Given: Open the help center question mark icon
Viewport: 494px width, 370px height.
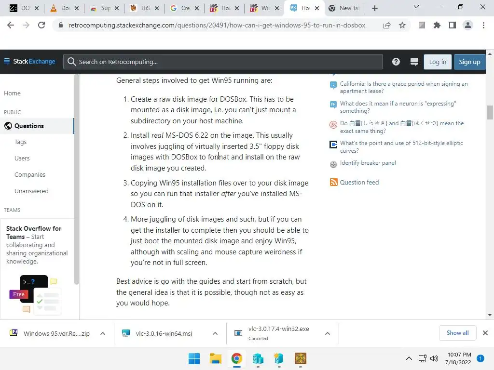Looking at the screenshot, I should pyautogui.click(x=396, y=62).
